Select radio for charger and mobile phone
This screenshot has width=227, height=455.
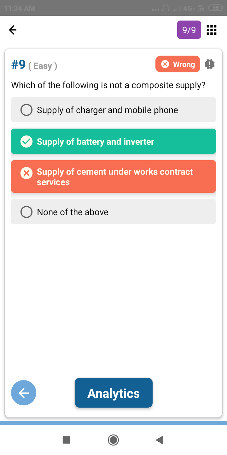pyautogui.click(x=26, y=110)
